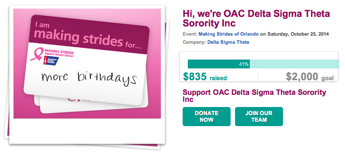Screen dimensions: 345x157
Task: Open the Delta Sigma Theta company link
Action: [x=228, y=42]
